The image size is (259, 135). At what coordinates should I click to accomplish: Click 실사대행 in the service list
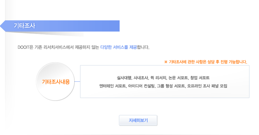click(x=124, y=78)
